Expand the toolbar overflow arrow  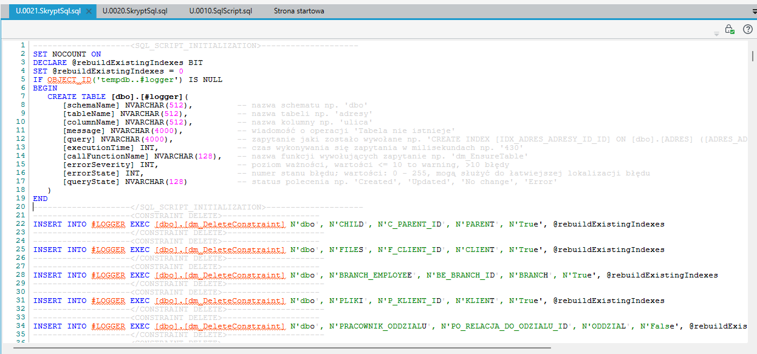click(x=716, y=34)
